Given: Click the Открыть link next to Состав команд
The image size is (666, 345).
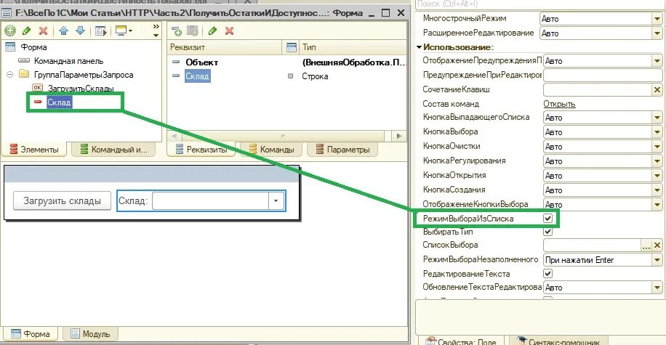Looking at the screenshot, I should click(x=559, y=104).
